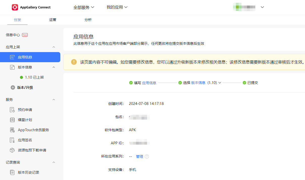Screen dimensions: 305x180
Task: Click the 应用签名 icon in sidebar
Action: point(12,140)
